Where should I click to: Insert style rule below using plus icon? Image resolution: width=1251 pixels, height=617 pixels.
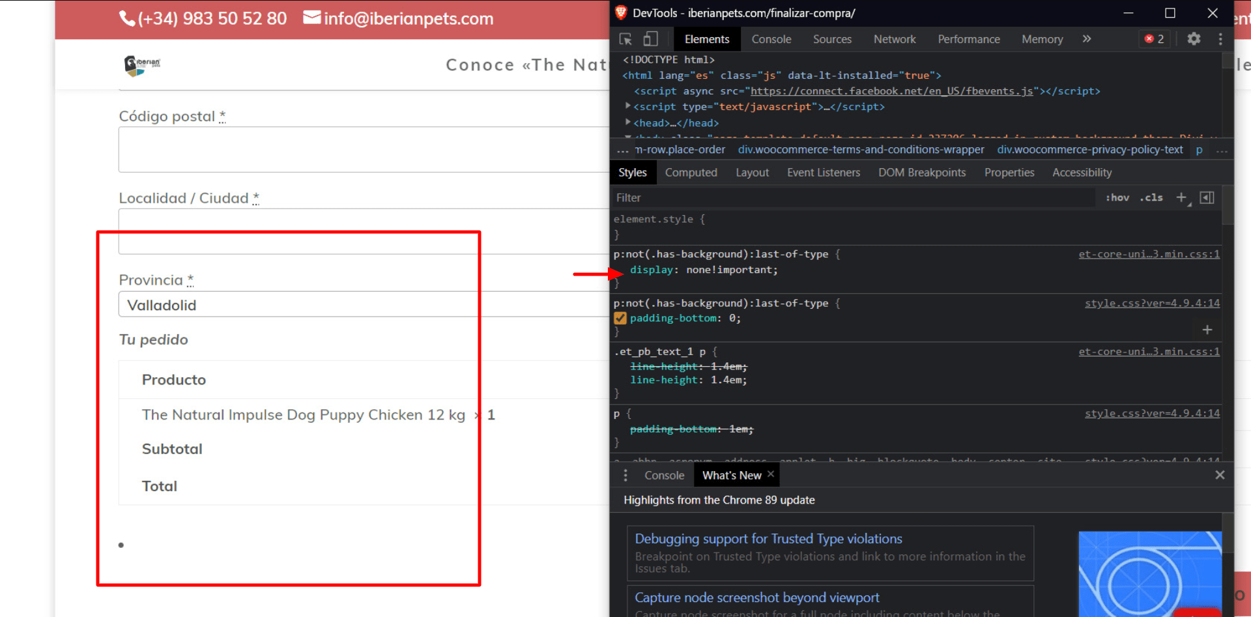coord(1207,330)
